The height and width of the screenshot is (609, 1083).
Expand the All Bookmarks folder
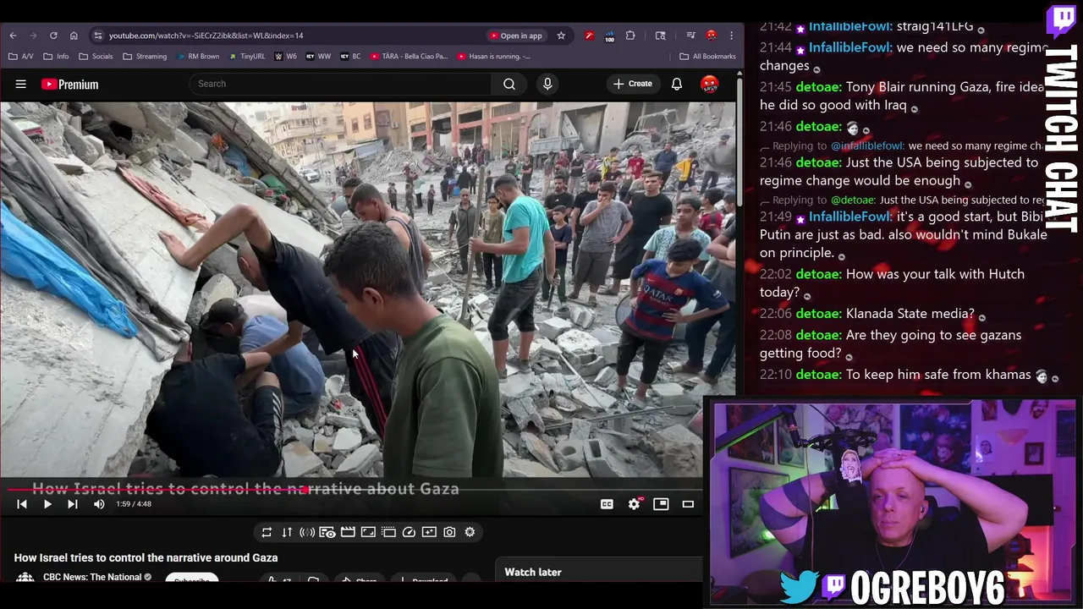(x=707, y=57)
